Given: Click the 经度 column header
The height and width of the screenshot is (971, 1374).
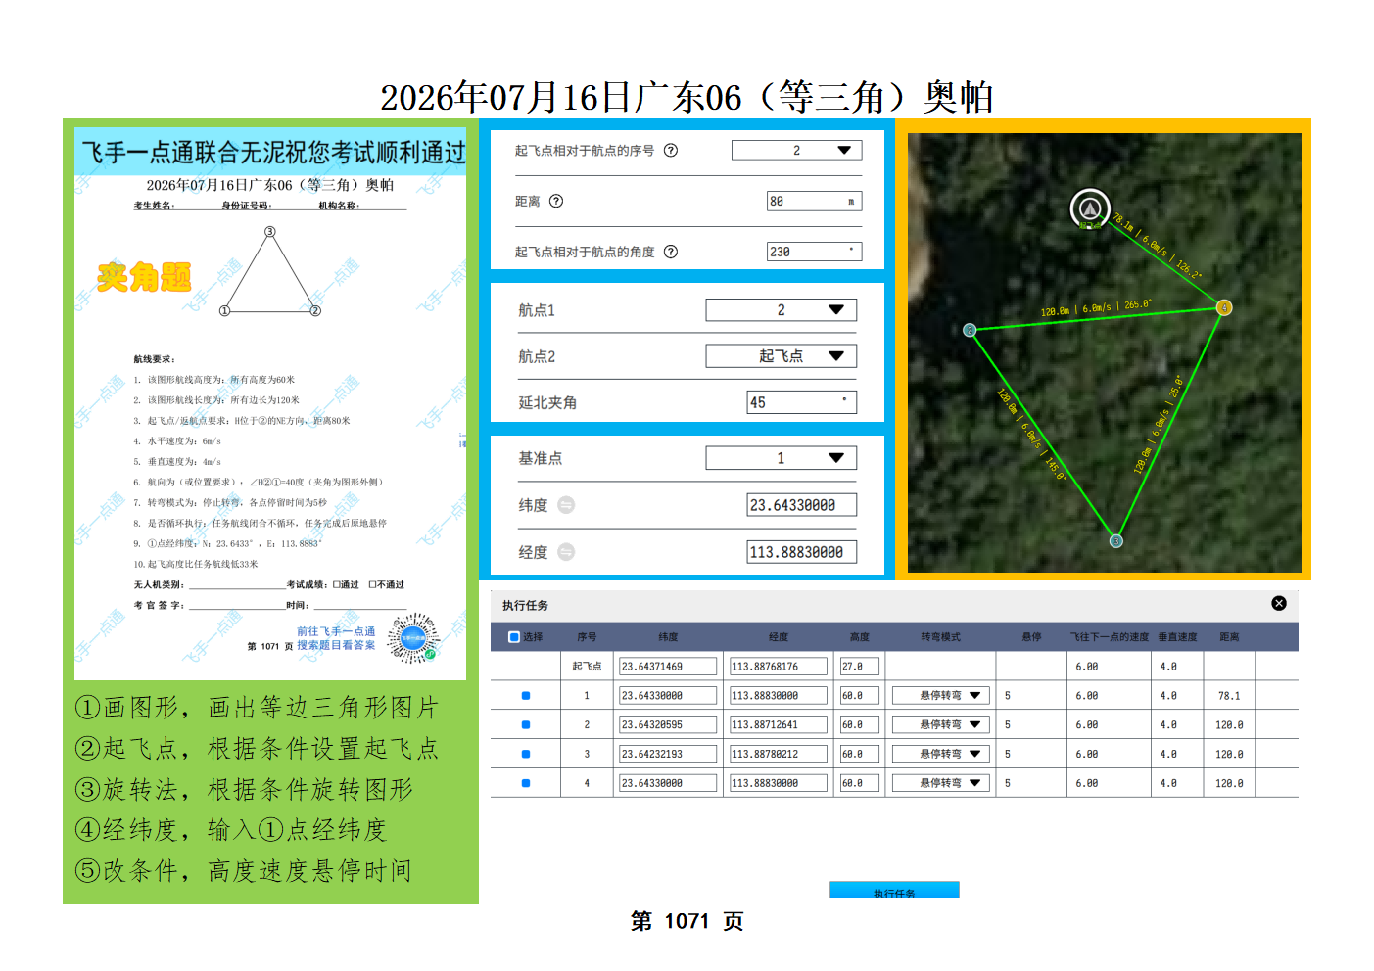Looking at the screenshot, I should (779, 637).
